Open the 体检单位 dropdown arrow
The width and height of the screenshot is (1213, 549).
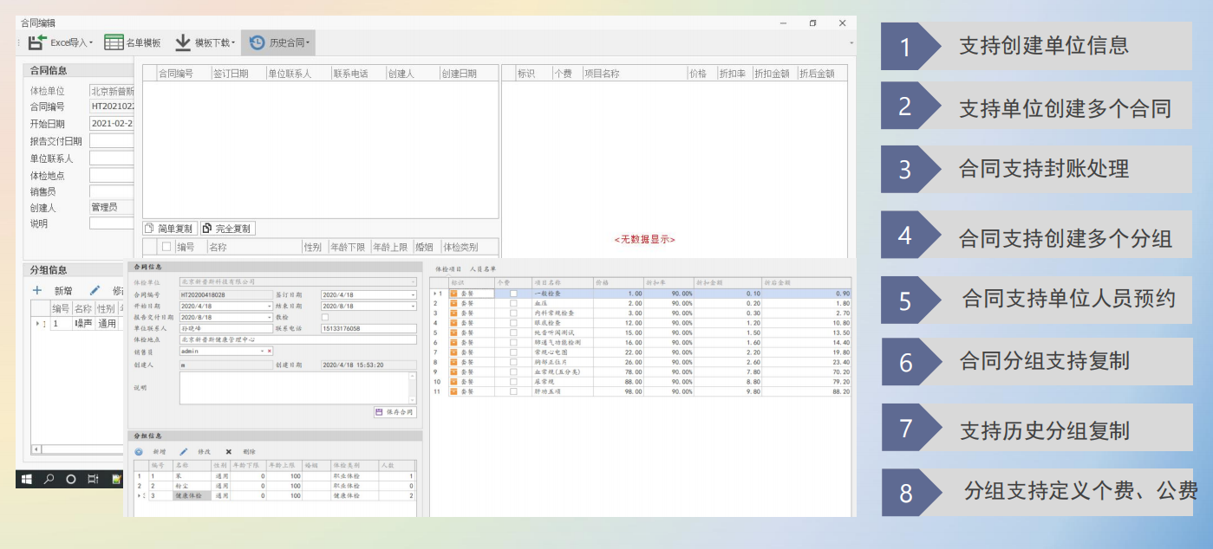click(x=413, y=282)
